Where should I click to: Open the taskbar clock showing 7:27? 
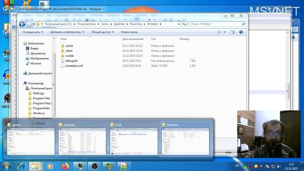tap(291, 167)
